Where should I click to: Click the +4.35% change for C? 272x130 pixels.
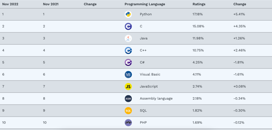tap(240, 26)
